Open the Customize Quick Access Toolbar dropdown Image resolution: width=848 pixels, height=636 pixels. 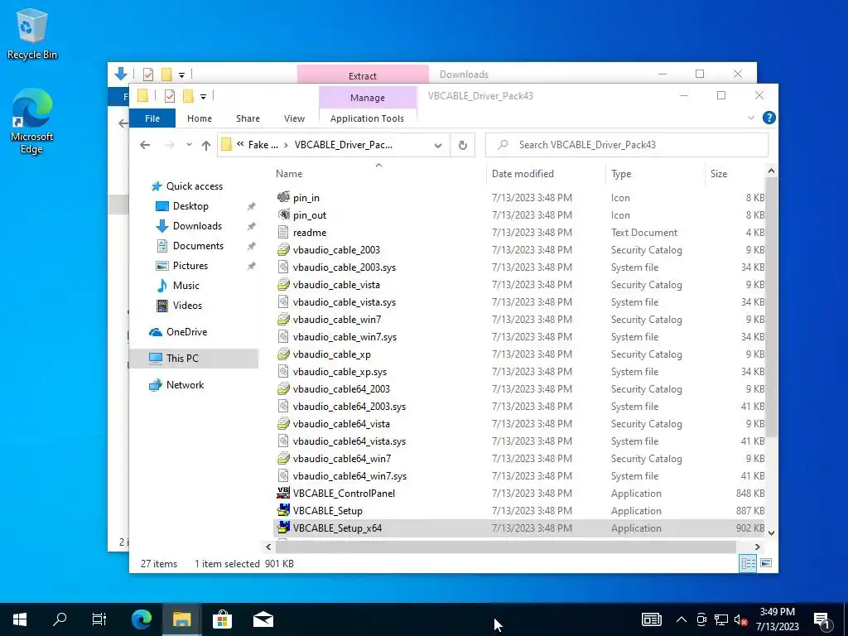(204, 97)
